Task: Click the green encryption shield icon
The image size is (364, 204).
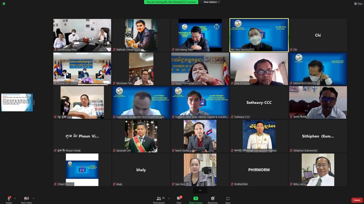Action: tap(4, 3)
